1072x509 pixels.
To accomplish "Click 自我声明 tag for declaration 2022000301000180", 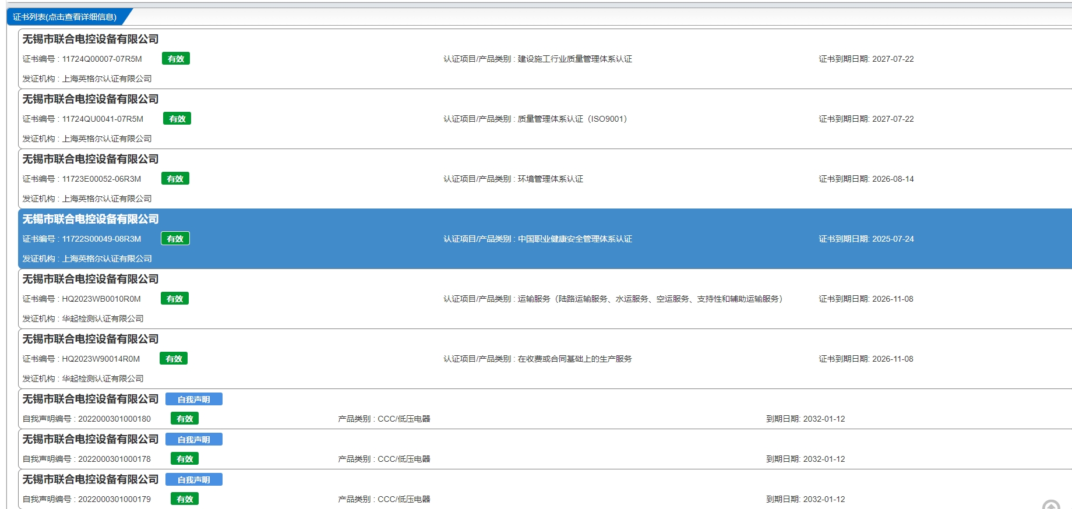I will [194, 399].
